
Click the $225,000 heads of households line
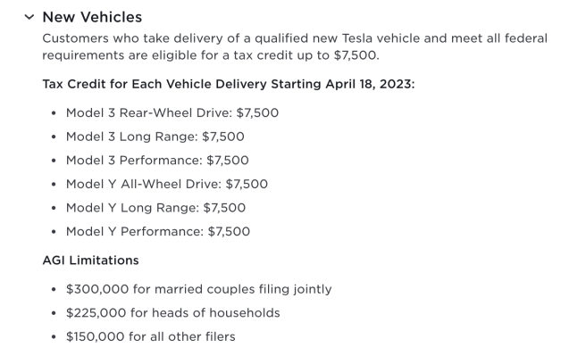coord(173,312)
